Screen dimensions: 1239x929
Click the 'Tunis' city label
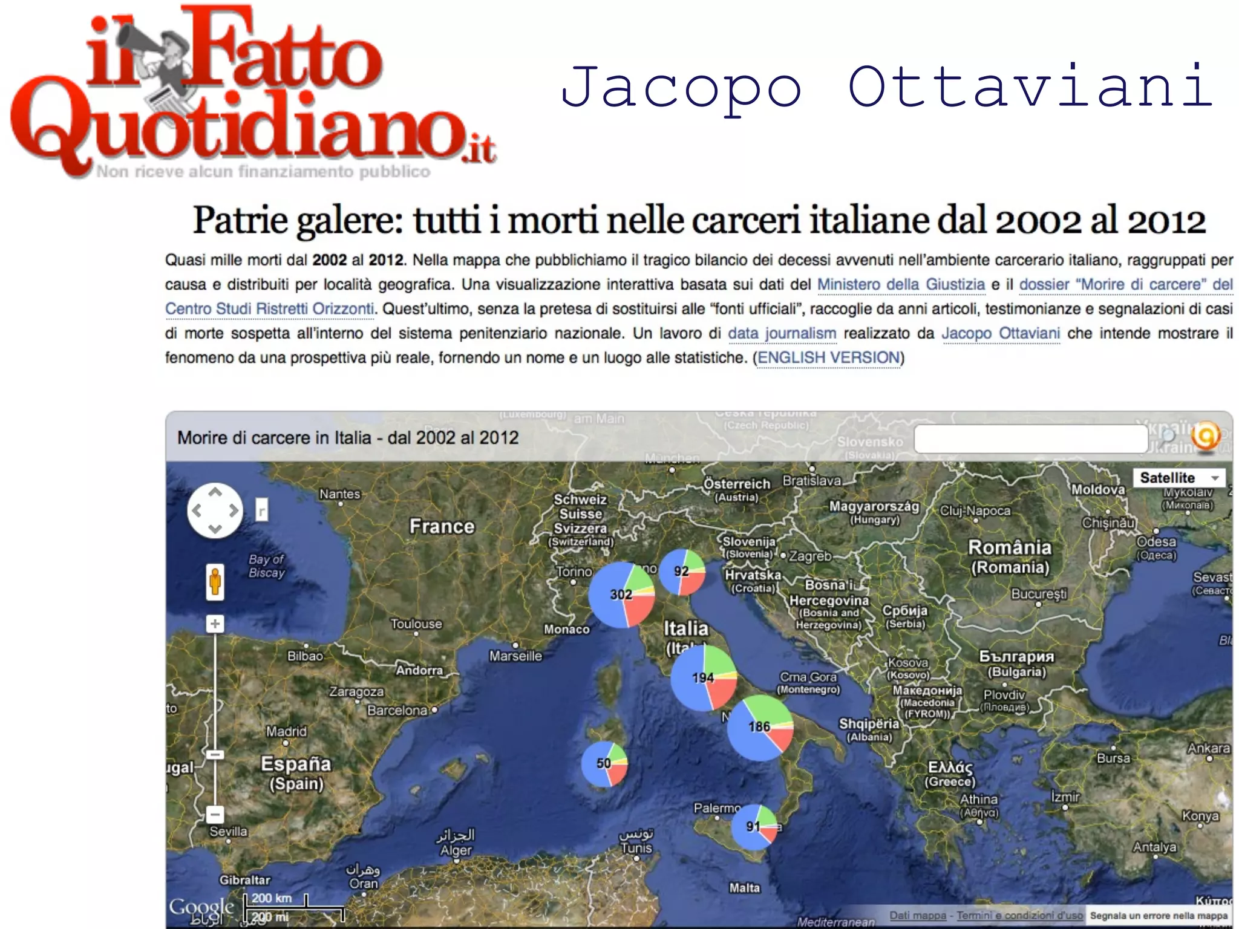[x=636, y=848]
